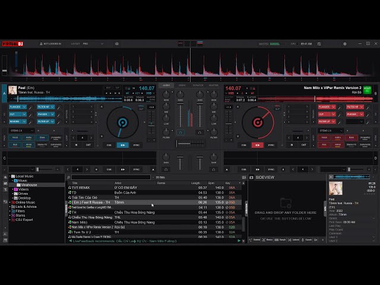The width and height of the screenshot is (380, 285).
Task: Click the SYNC button on deck A
Action: coord(136,145)
